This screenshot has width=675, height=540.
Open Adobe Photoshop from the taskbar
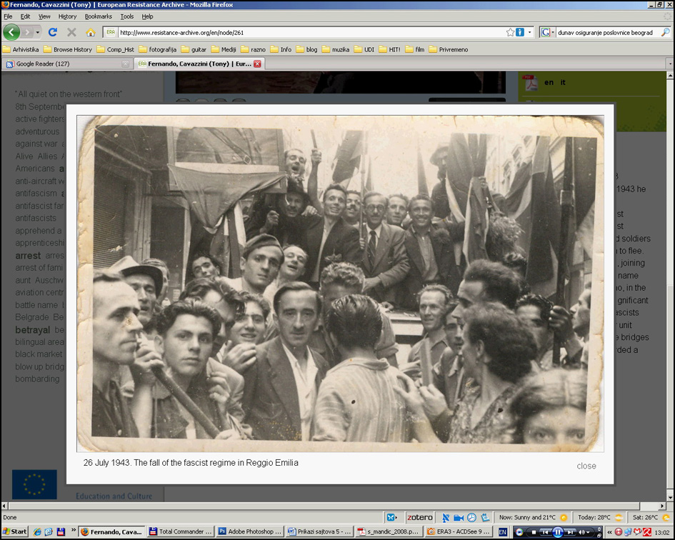tap(250, 531)
